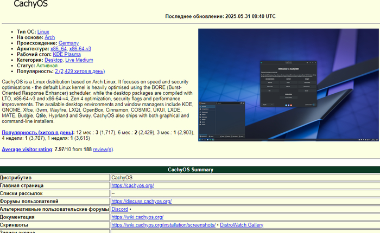Click the Arch based-on link

(49, 37)
